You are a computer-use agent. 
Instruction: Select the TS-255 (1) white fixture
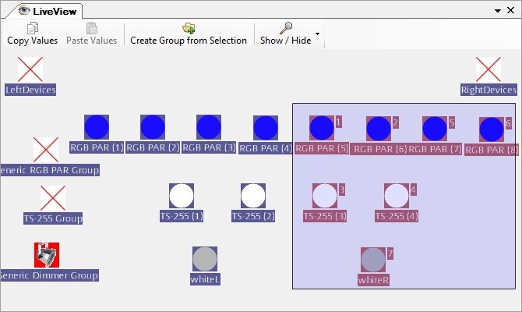pyautogui.click(x=182, y=196)
